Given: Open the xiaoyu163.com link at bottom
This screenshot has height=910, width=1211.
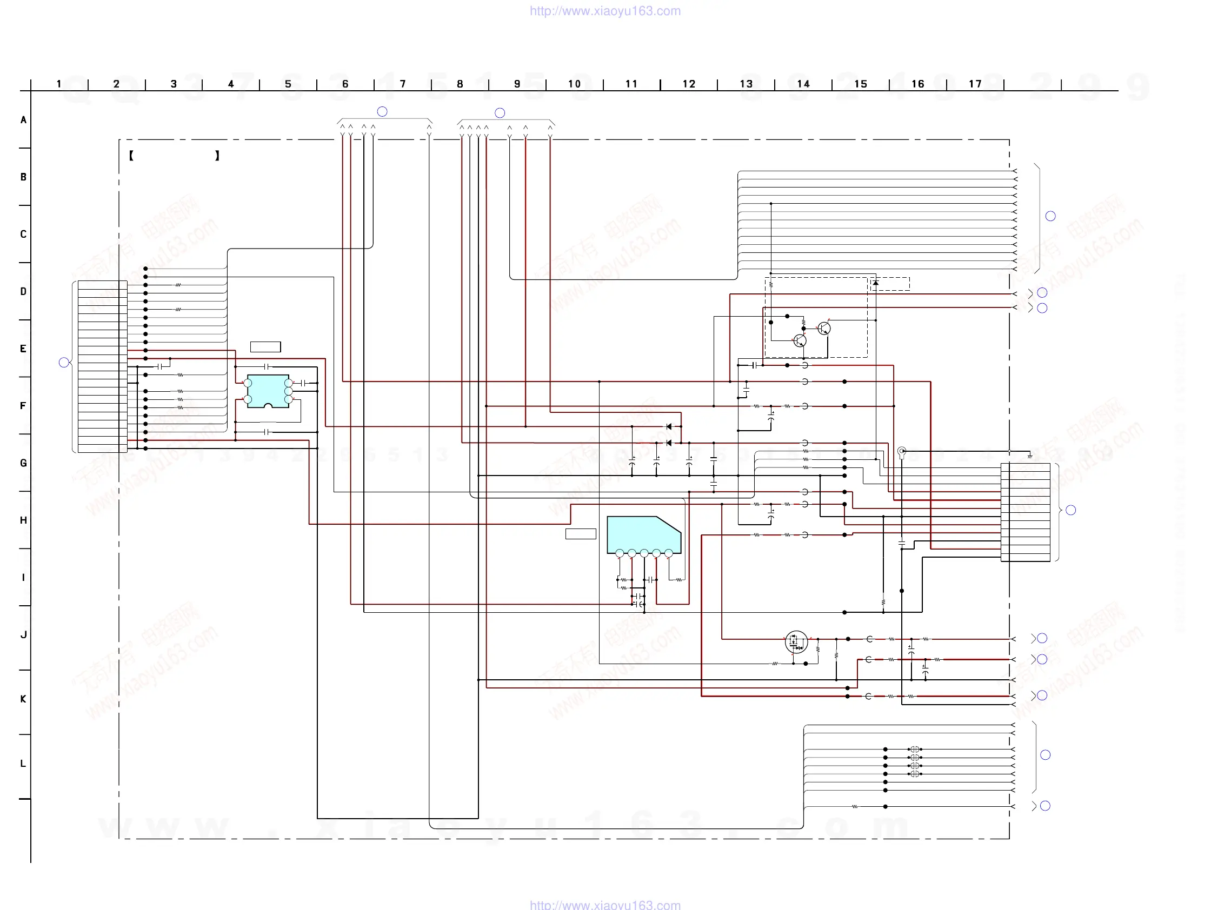Looking at the screenshot, I should pos(605,905).
